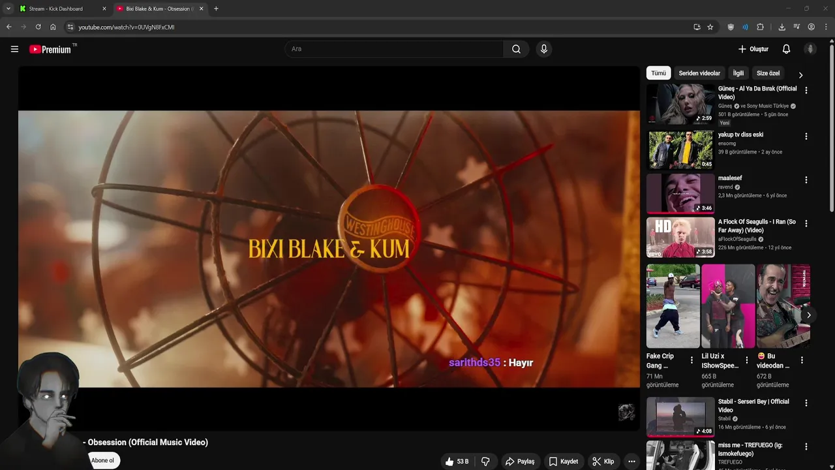Open the tab search dropdown arrow
This screenshot has height=470, width=835.
pyautogui.click(x=8, y=8)
